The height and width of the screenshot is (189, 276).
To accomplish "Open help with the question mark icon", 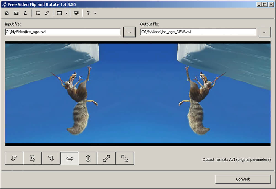I will tap(88, 13).
